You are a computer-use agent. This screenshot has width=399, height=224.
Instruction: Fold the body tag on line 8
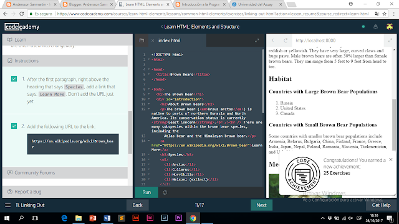pyautogui.click(x=149, y=89)
